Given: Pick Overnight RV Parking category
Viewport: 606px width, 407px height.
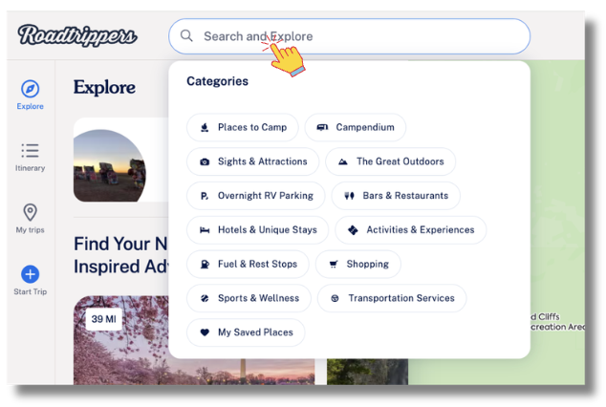Looking at the screenshot, I should [255, 196].
